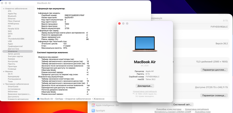
Task: Click serial number FVFHDSV0Q6LC in About window
Action: (153, 77)
